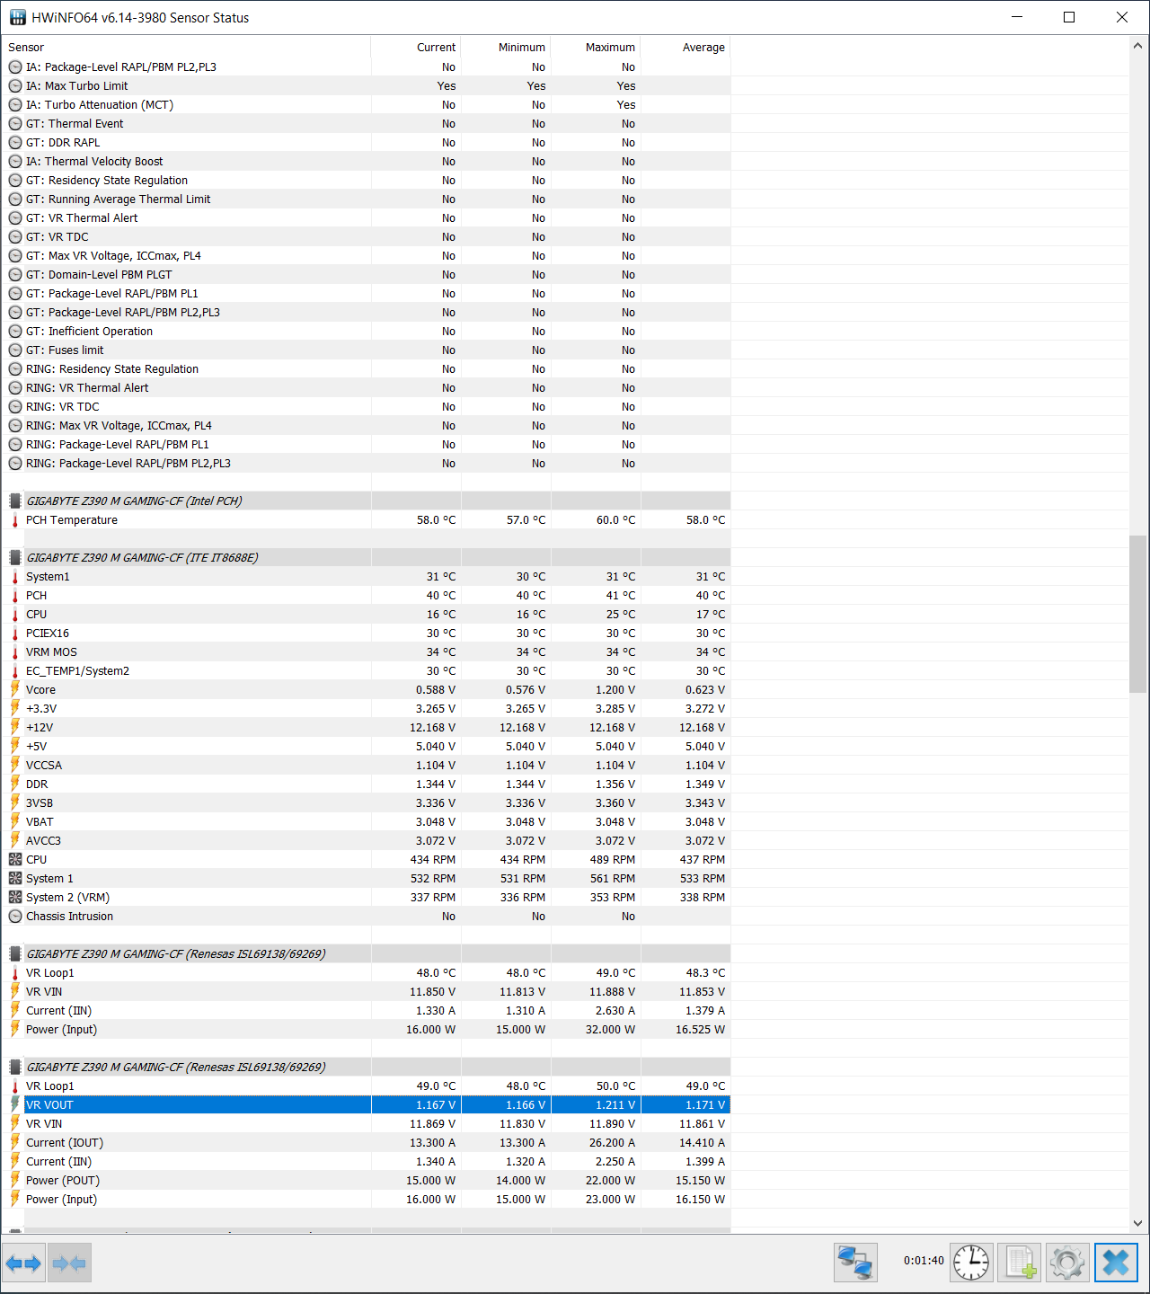Open the network remote monitoring icon
Viewport: 1150px width, 1294px height.
[855, 1263]
